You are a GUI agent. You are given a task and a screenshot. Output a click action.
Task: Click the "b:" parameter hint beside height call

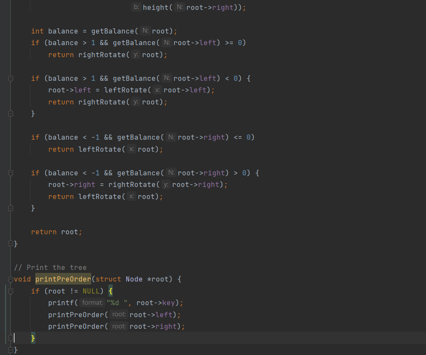[136, 7]
